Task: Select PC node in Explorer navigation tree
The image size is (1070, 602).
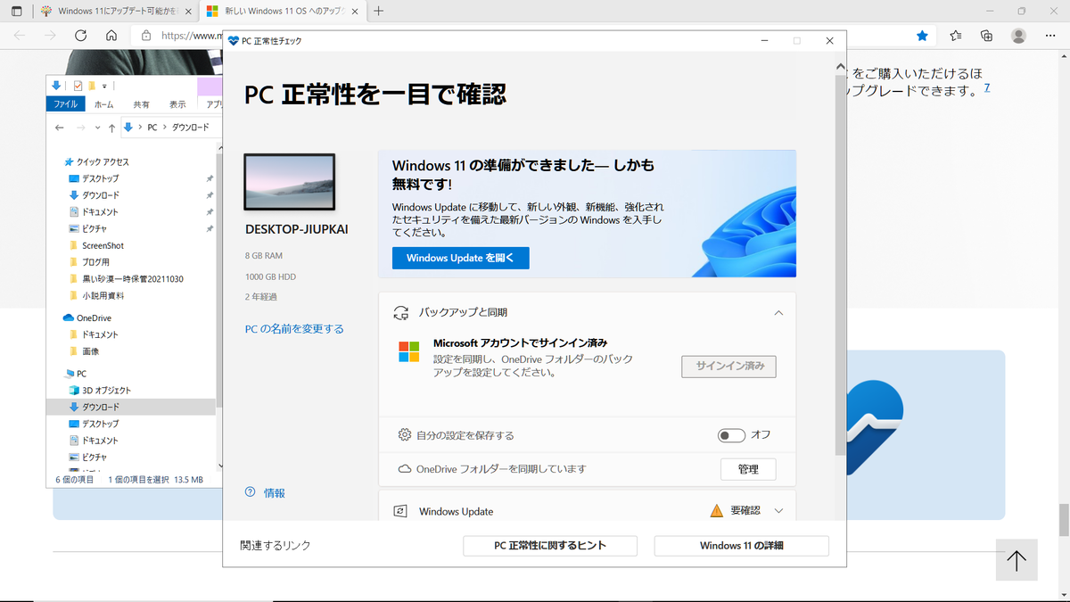Action: click(x=81, y=374)
